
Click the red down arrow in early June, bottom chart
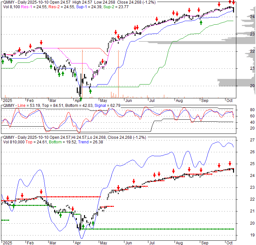pos(134,181)
